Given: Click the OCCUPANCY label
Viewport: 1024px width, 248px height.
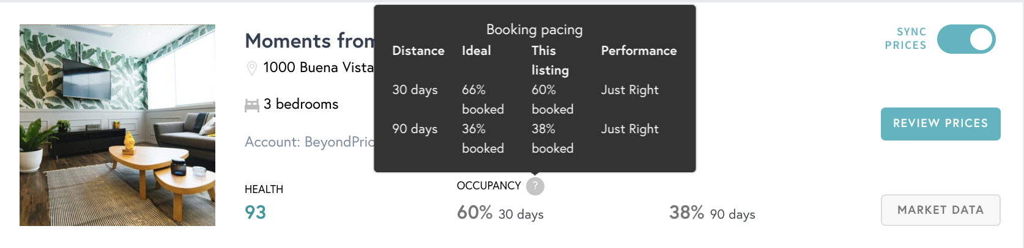Looking at the screenshot, I should (x=489, y=186).
